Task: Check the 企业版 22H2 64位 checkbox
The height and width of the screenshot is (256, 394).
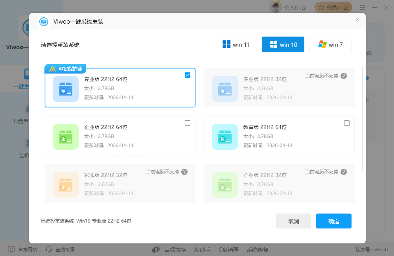Action: coord(188,123)
